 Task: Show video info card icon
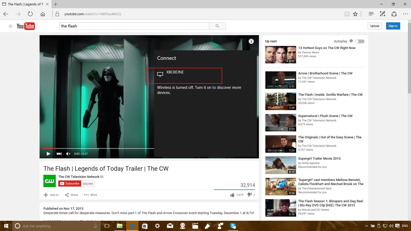tap(251, 41)
